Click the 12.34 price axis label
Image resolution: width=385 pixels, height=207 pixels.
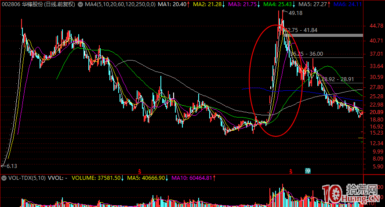pyautogui.click(x=376, y=143)
